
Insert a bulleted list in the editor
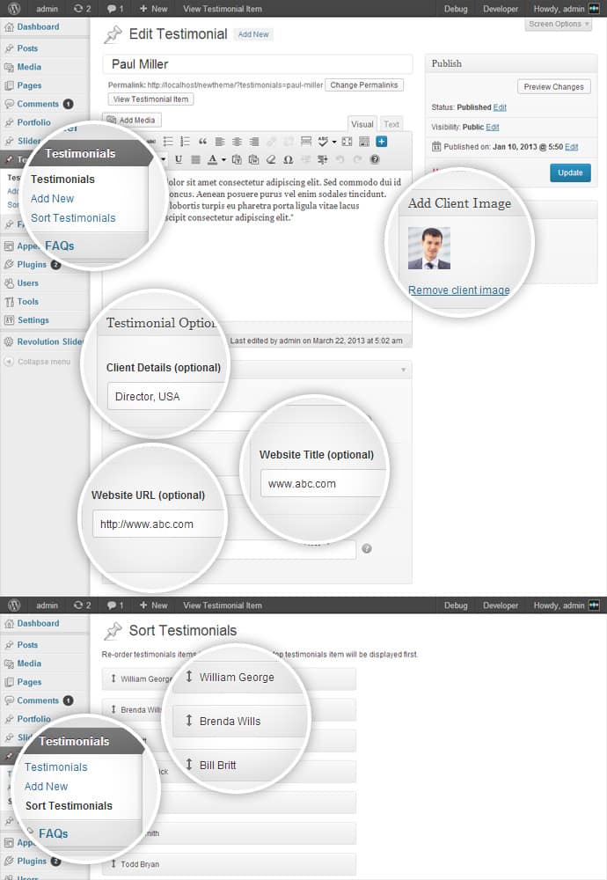169,142
